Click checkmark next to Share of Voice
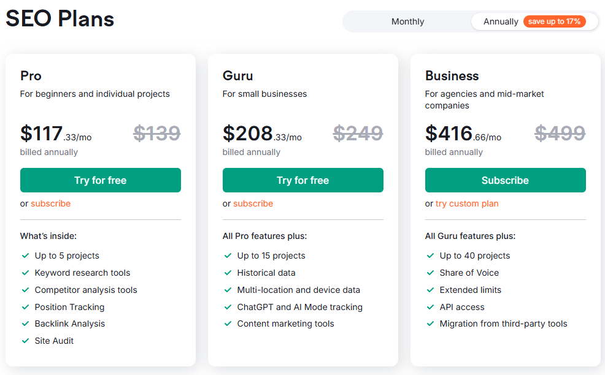Screen dimensions: 605x375 (x=430, y=273)
